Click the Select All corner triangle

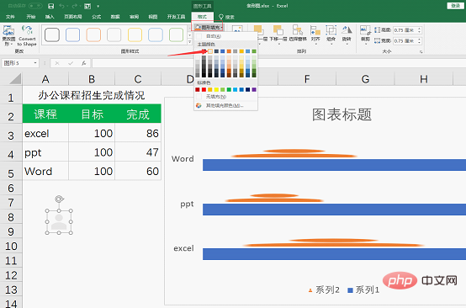[15, 79]
